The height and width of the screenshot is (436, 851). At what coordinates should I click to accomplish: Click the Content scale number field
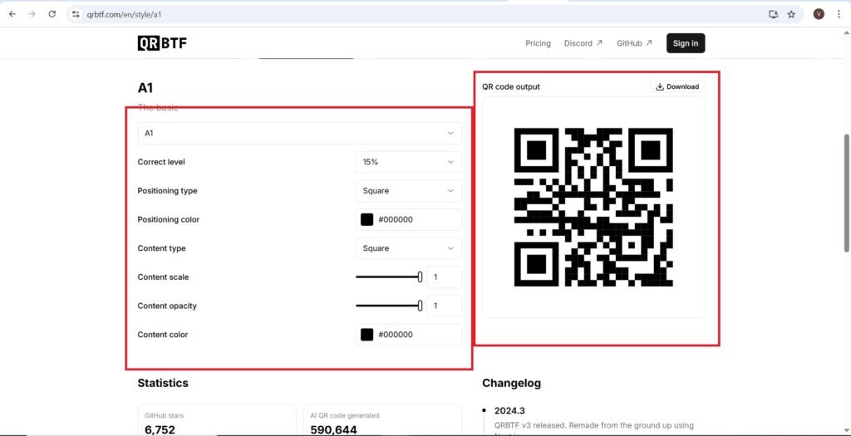coord(445,277)
